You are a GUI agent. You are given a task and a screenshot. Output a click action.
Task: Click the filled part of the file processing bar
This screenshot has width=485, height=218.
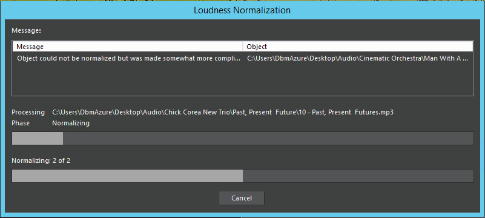click(x=38, y=138)
